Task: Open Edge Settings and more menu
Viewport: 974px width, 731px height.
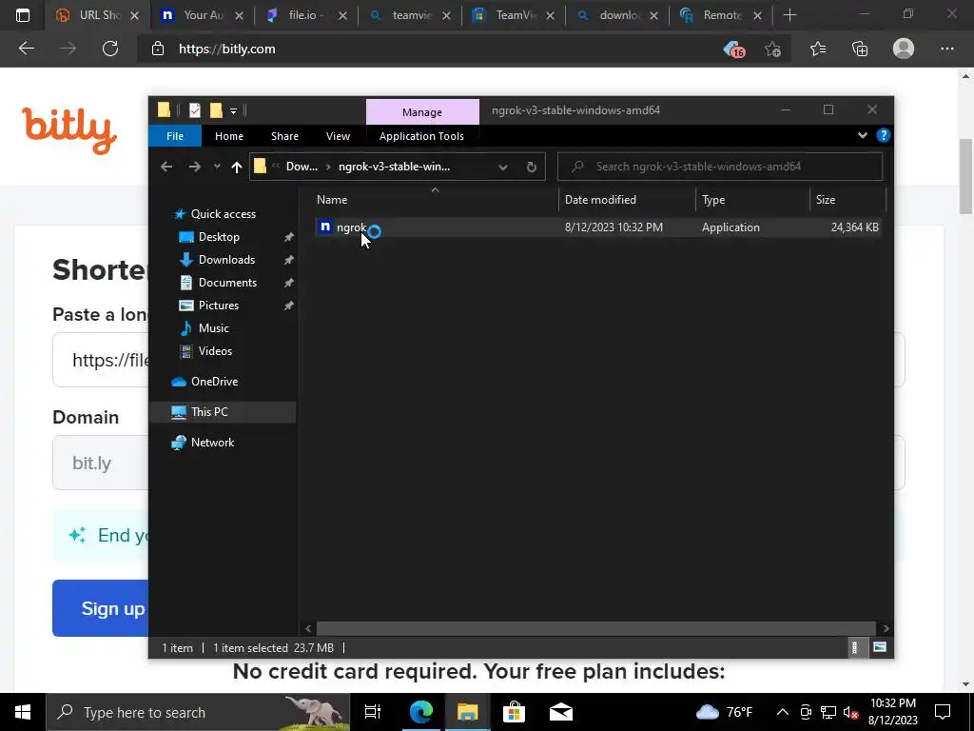Action: [x=946, y=49]
